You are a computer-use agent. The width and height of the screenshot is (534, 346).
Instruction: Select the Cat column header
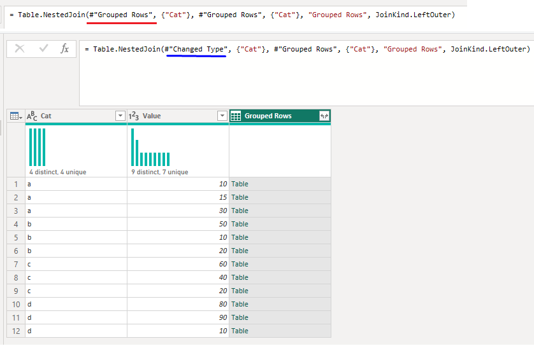[70, 116]
